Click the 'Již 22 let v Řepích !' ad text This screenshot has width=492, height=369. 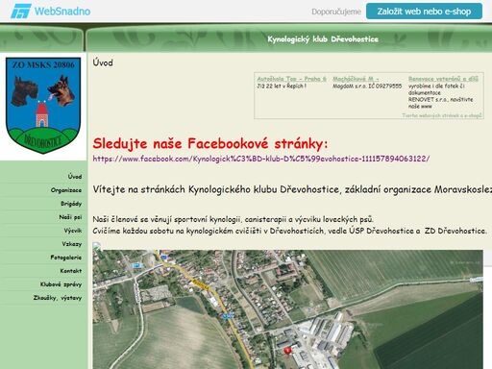point(282,86)
